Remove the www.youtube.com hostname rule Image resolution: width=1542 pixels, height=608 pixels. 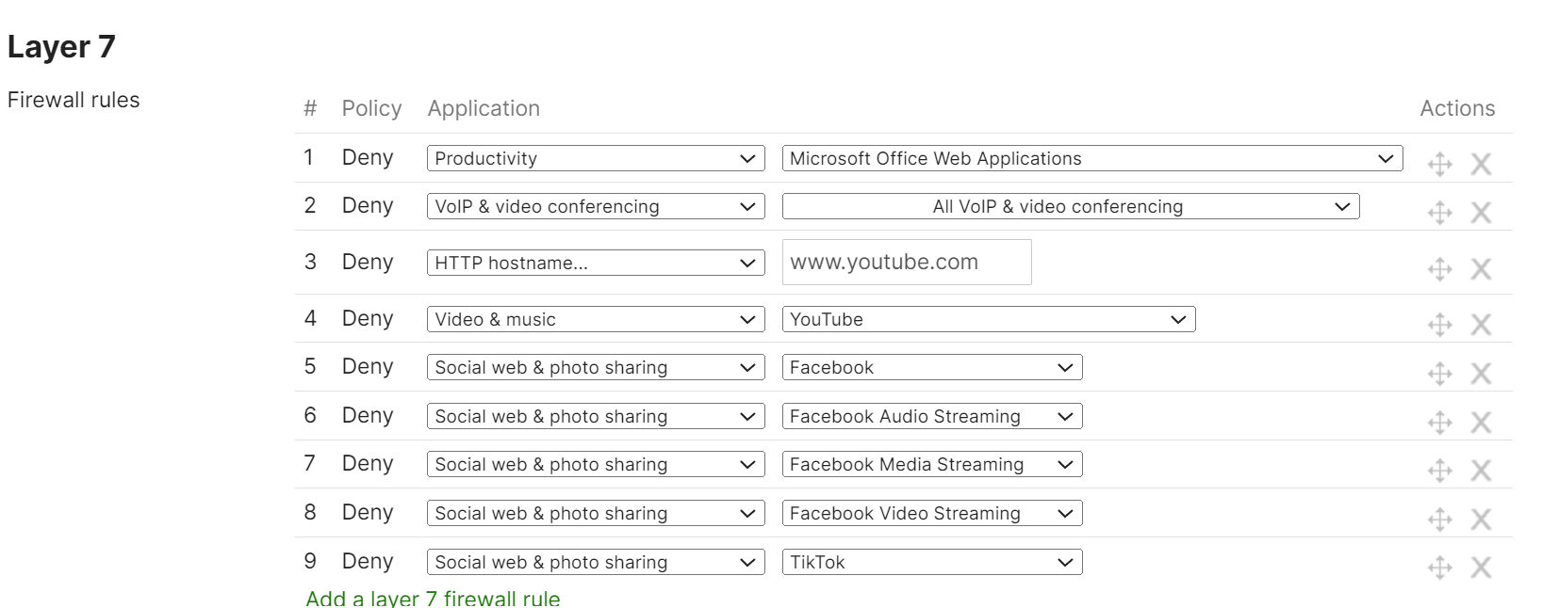click(1481, 269)
